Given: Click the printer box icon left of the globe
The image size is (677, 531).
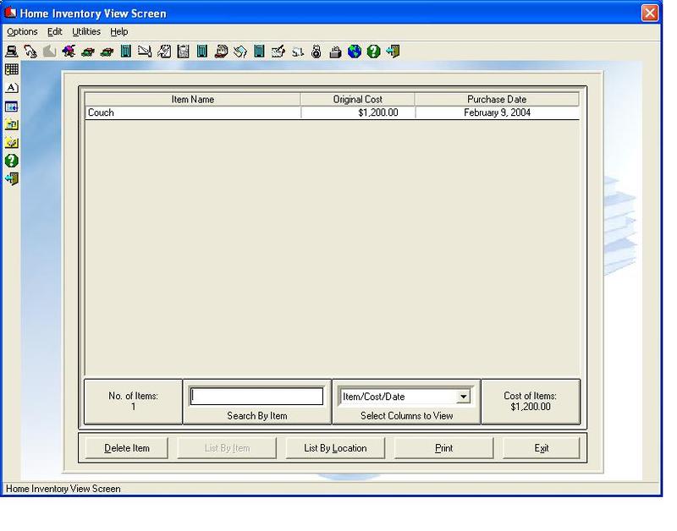Looking at the screenshot, I should (x=335, y=52).
